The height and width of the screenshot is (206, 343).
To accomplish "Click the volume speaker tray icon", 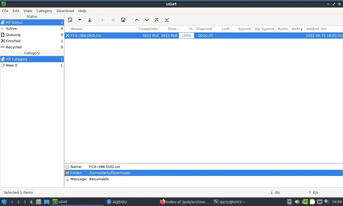I will coord(297,202).
